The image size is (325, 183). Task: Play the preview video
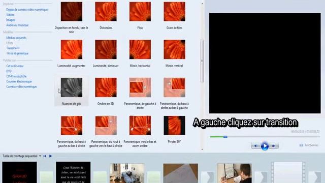[x=265, y=146]
